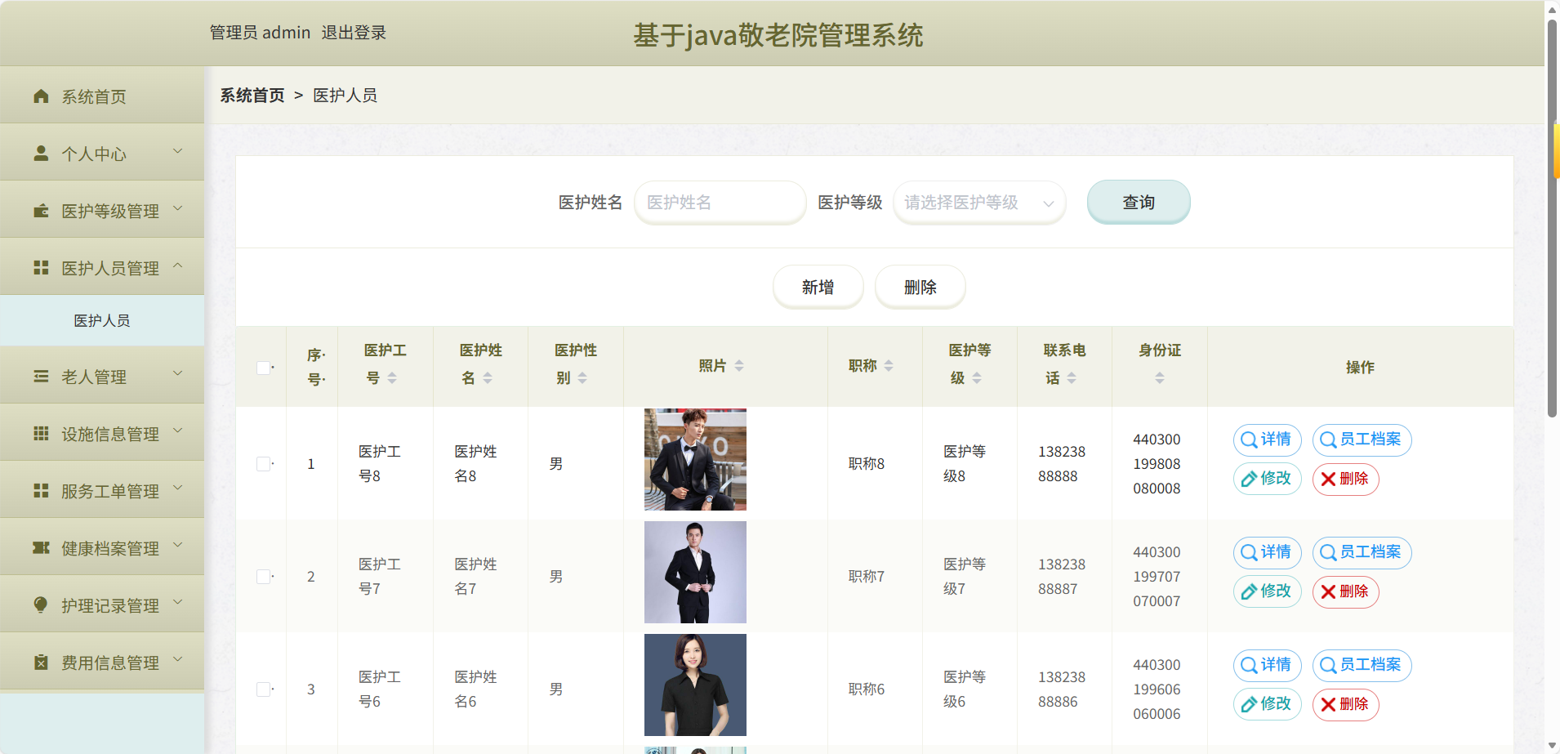1560x754 pixels.
Task: Click 修改 for 医护工号6
Action: pos(1267,704)
